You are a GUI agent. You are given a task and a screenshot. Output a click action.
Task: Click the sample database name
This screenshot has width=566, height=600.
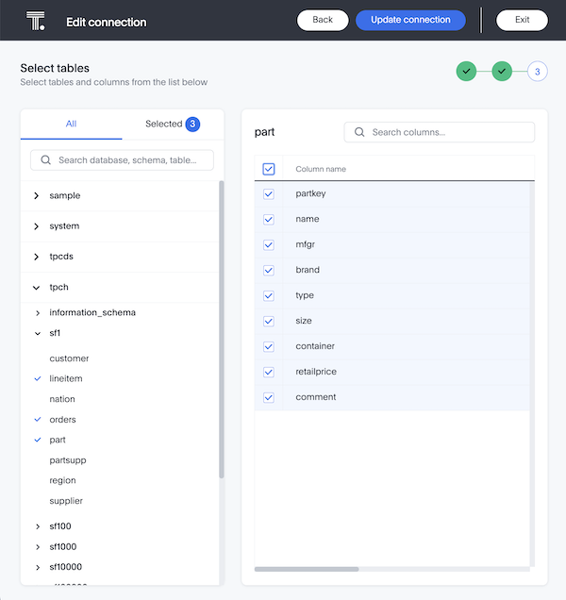tap(65, 195)
